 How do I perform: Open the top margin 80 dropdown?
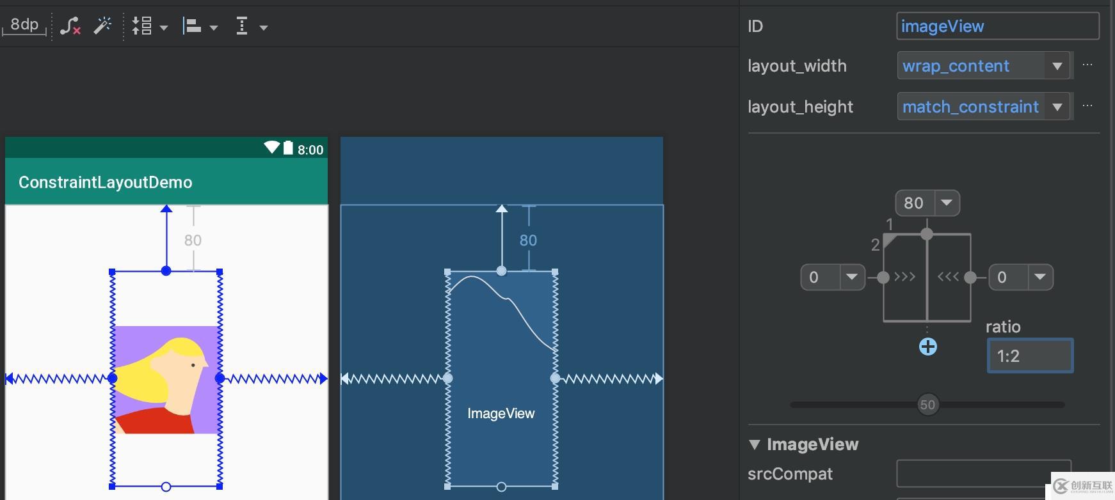click(947, 203)
